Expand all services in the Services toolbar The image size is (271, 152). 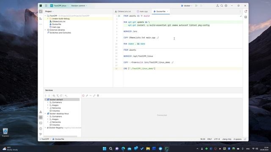46,96
